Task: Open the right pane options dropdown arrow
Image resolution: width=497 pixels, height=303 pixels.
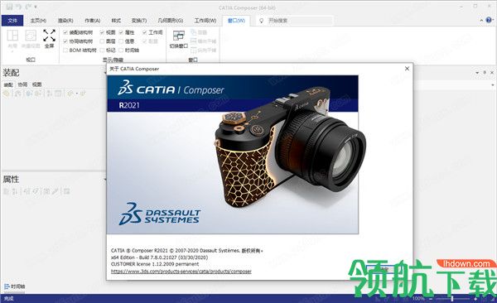Action: pos(477,73)
